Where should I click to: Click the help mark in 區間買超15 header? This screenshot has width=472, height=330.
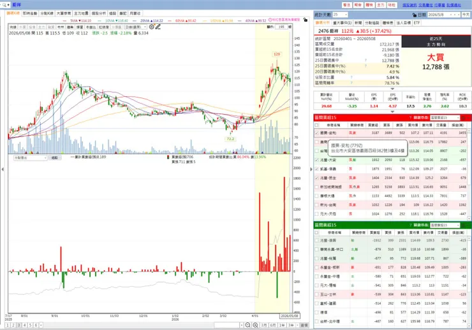(x=410, y=117)
